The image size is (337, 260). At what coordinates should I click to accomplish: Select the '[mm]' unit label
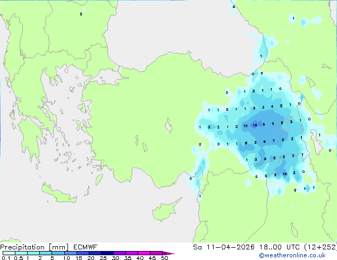[58, 247]
